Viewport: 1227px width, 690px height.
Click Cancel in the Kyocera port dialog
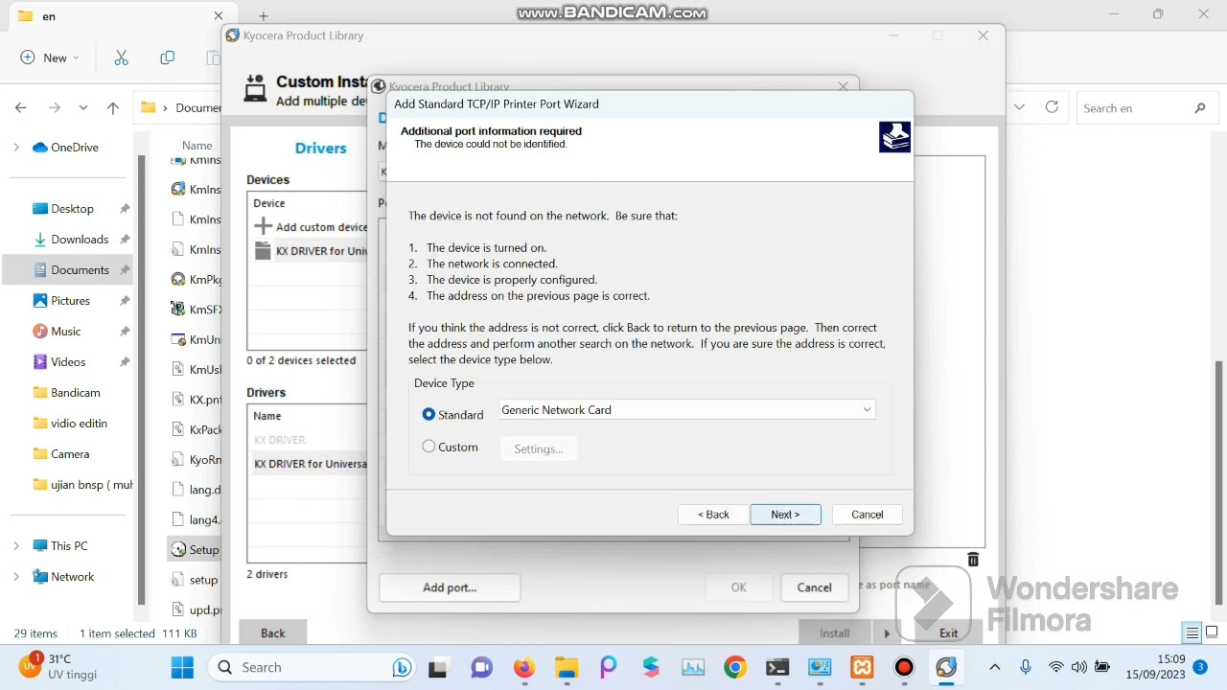click(814, 587)
